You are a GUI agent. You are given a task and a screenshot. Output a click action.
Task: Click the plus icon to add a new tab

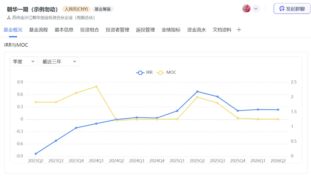point(239,29)
